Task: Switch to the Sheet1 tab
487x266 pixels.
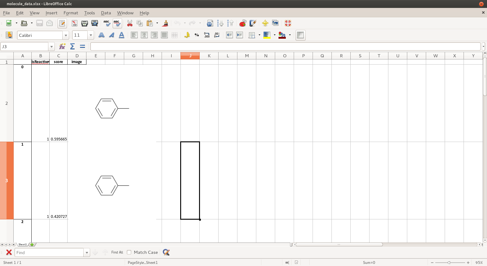Action: tap(23, 244)
